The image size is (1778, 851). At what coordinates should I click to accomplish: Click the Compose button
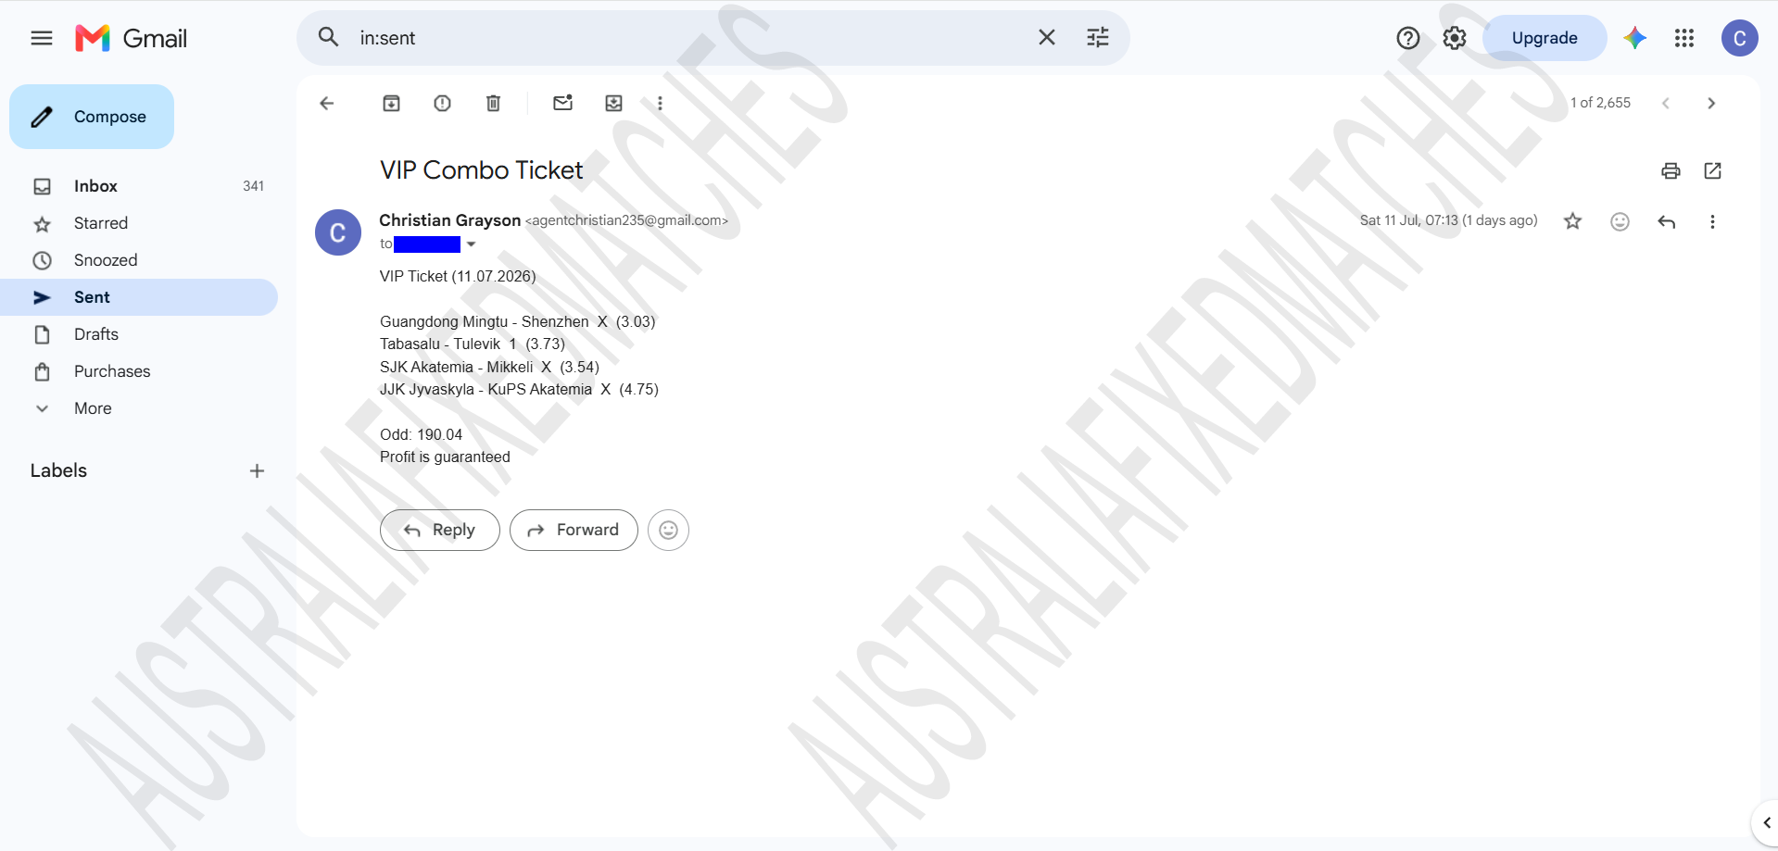click(92, 117)
